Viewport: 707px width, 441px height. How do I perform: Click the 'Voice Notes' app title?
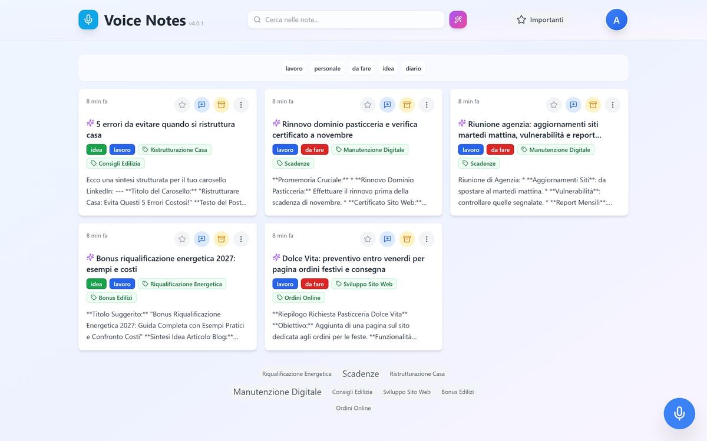click(145, 20)
